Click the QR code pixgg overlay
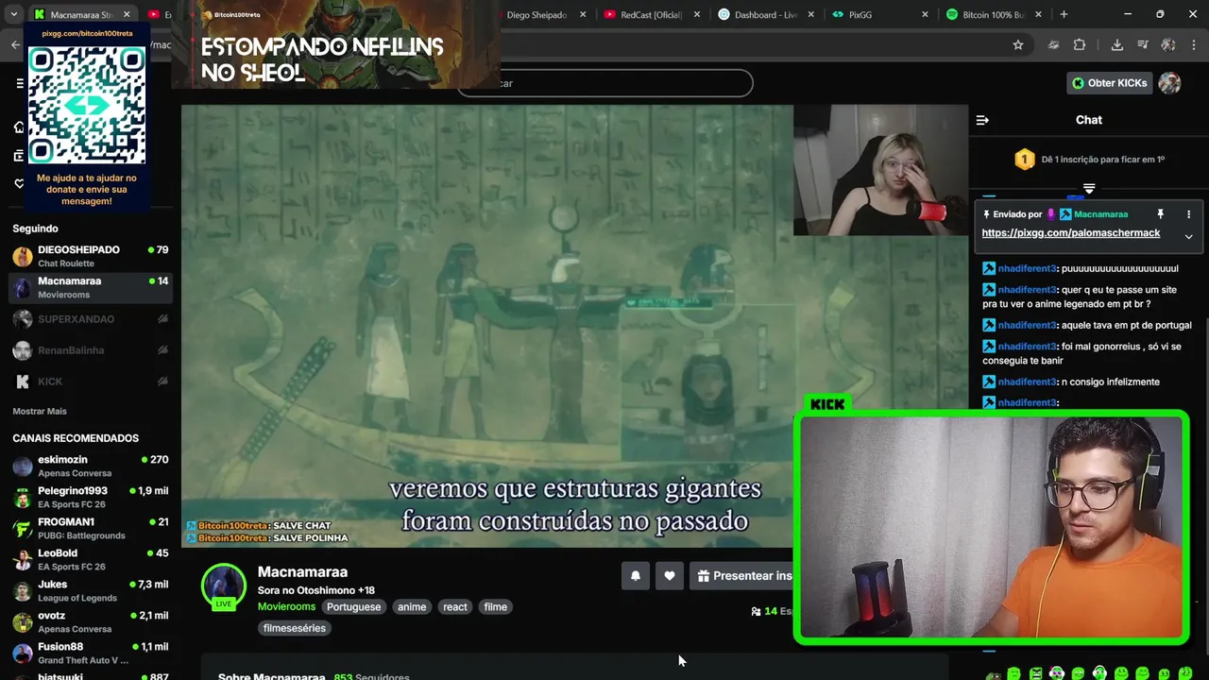 coord(87,105)
